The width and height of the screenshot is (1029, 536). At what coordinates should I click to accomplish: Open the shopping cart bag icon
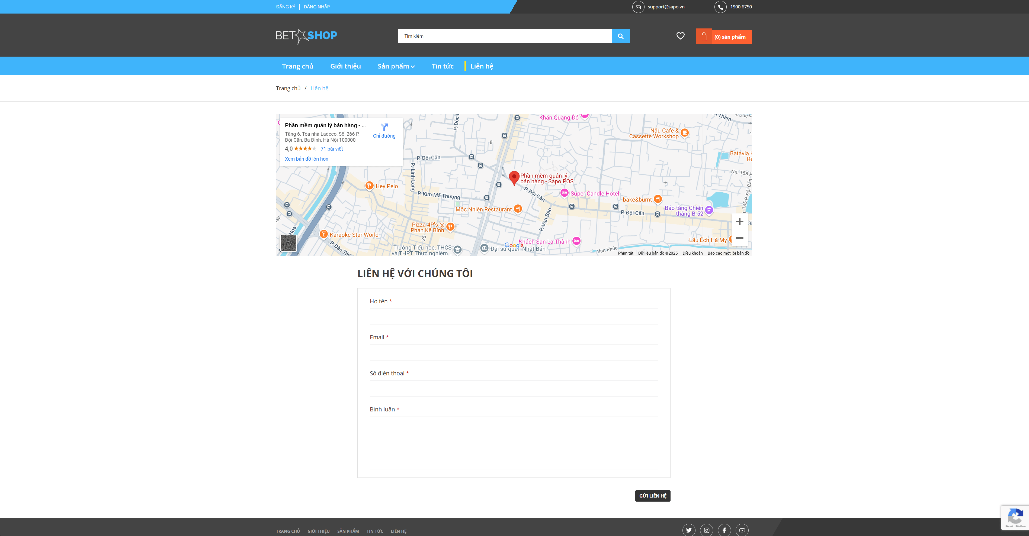(704, 37)
